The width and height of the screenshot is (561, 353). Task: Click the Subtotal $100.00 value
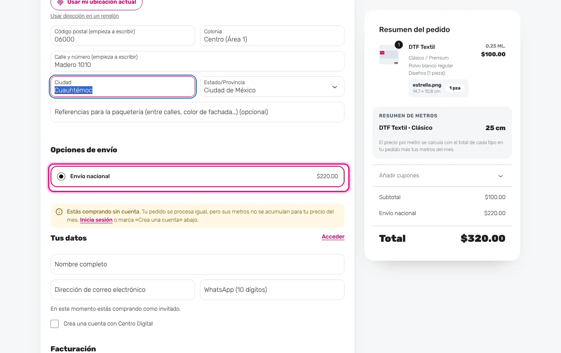495,197
